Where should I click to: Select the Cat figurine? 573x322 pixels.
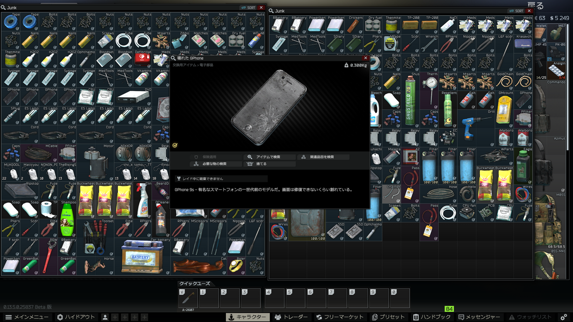click(x=198, y=266)
